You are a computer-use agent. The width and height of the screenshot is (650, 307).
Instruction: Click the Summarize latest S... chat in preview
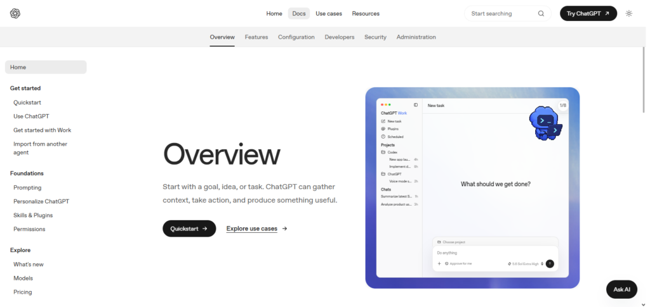pyautogui.click(x=396, y=197)
